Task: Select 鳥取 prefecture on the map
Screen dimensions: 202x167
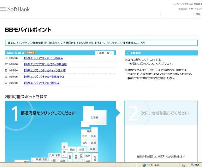Action: point(45,159)
